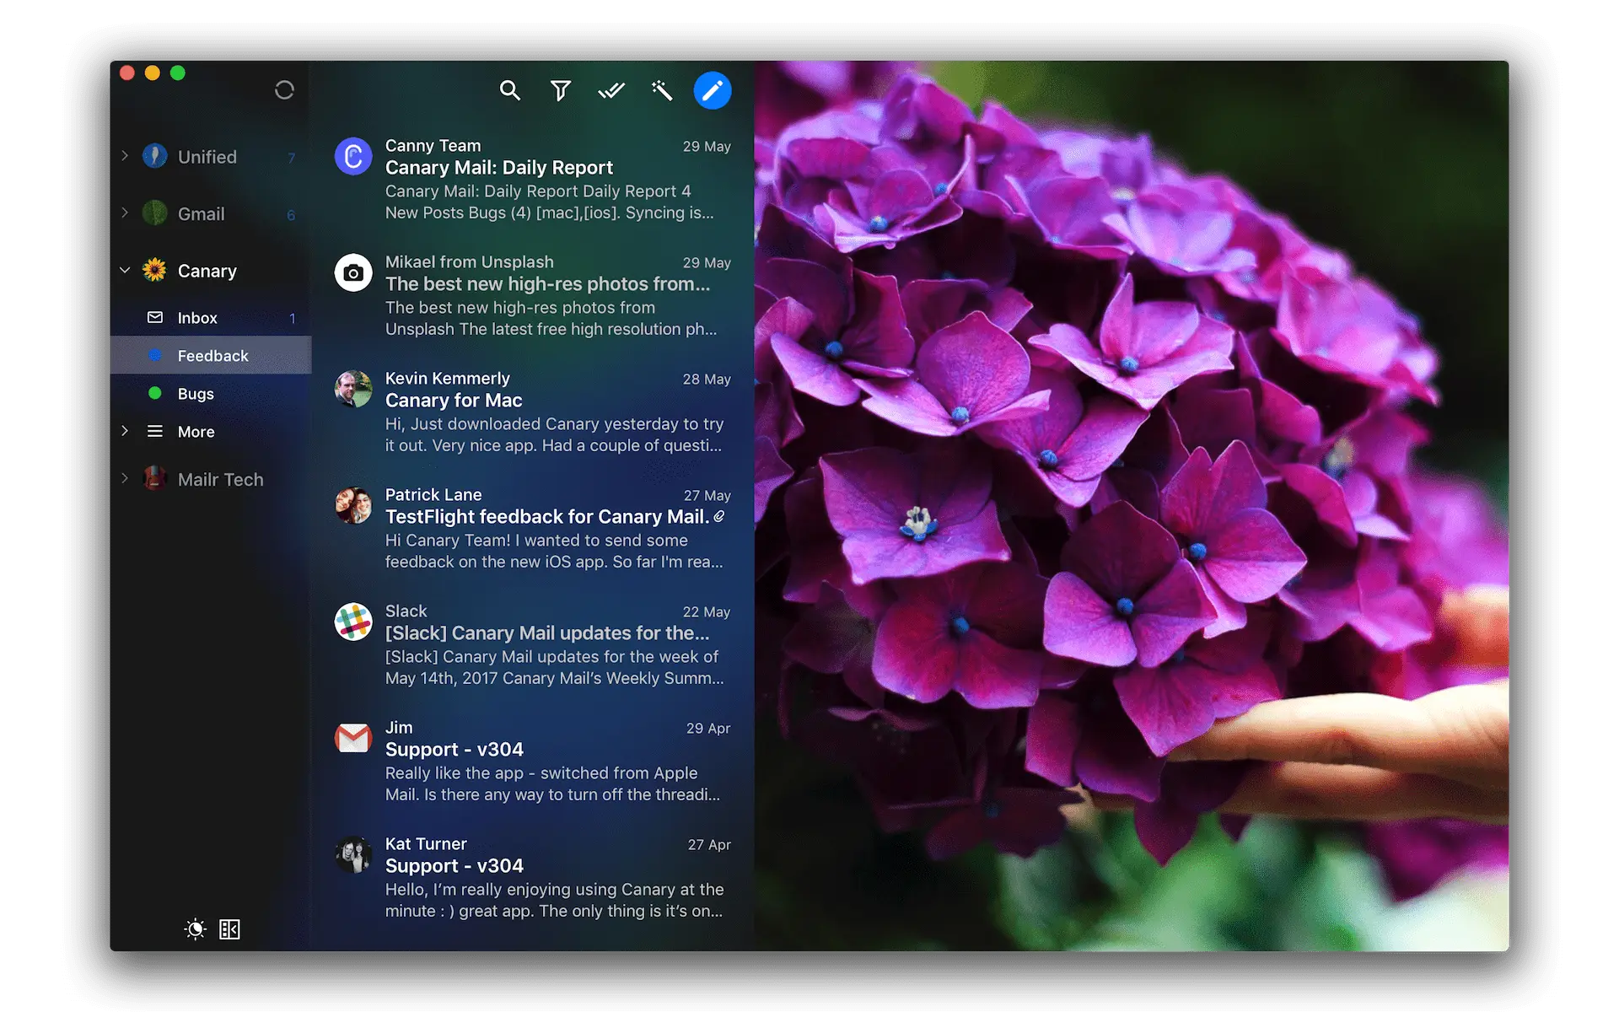Image resolution: width=1619 pixels, height=1012 pixels.
Task: Expand the Unified inbox section
Action: 125,156
